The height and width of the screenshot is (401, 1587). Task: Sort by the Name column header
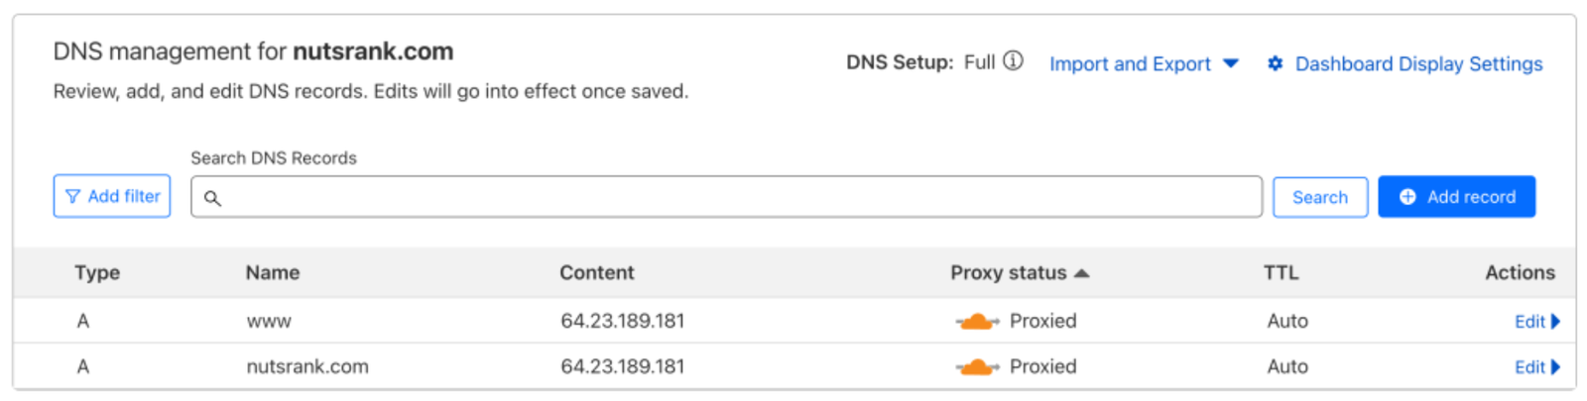pos(273,273)
